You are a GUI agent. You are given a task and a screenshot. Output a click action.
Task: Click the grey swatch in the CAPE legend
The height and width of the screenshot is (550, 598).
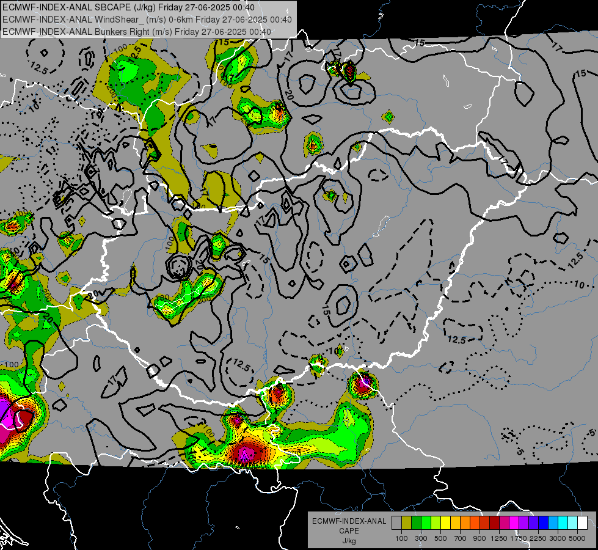tap(396, 523)
